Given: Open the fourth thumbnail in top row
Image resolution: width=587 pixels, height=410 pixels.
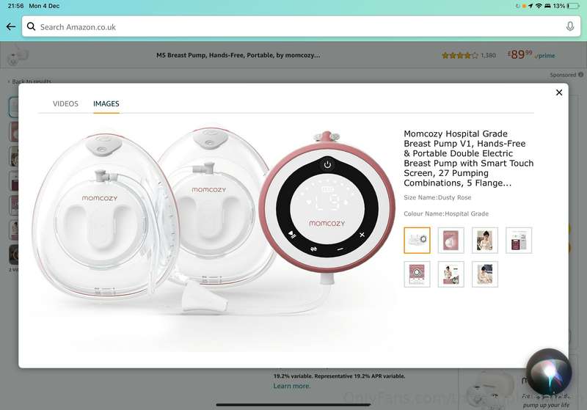Looking at the screenshot, I should (519, 240).
